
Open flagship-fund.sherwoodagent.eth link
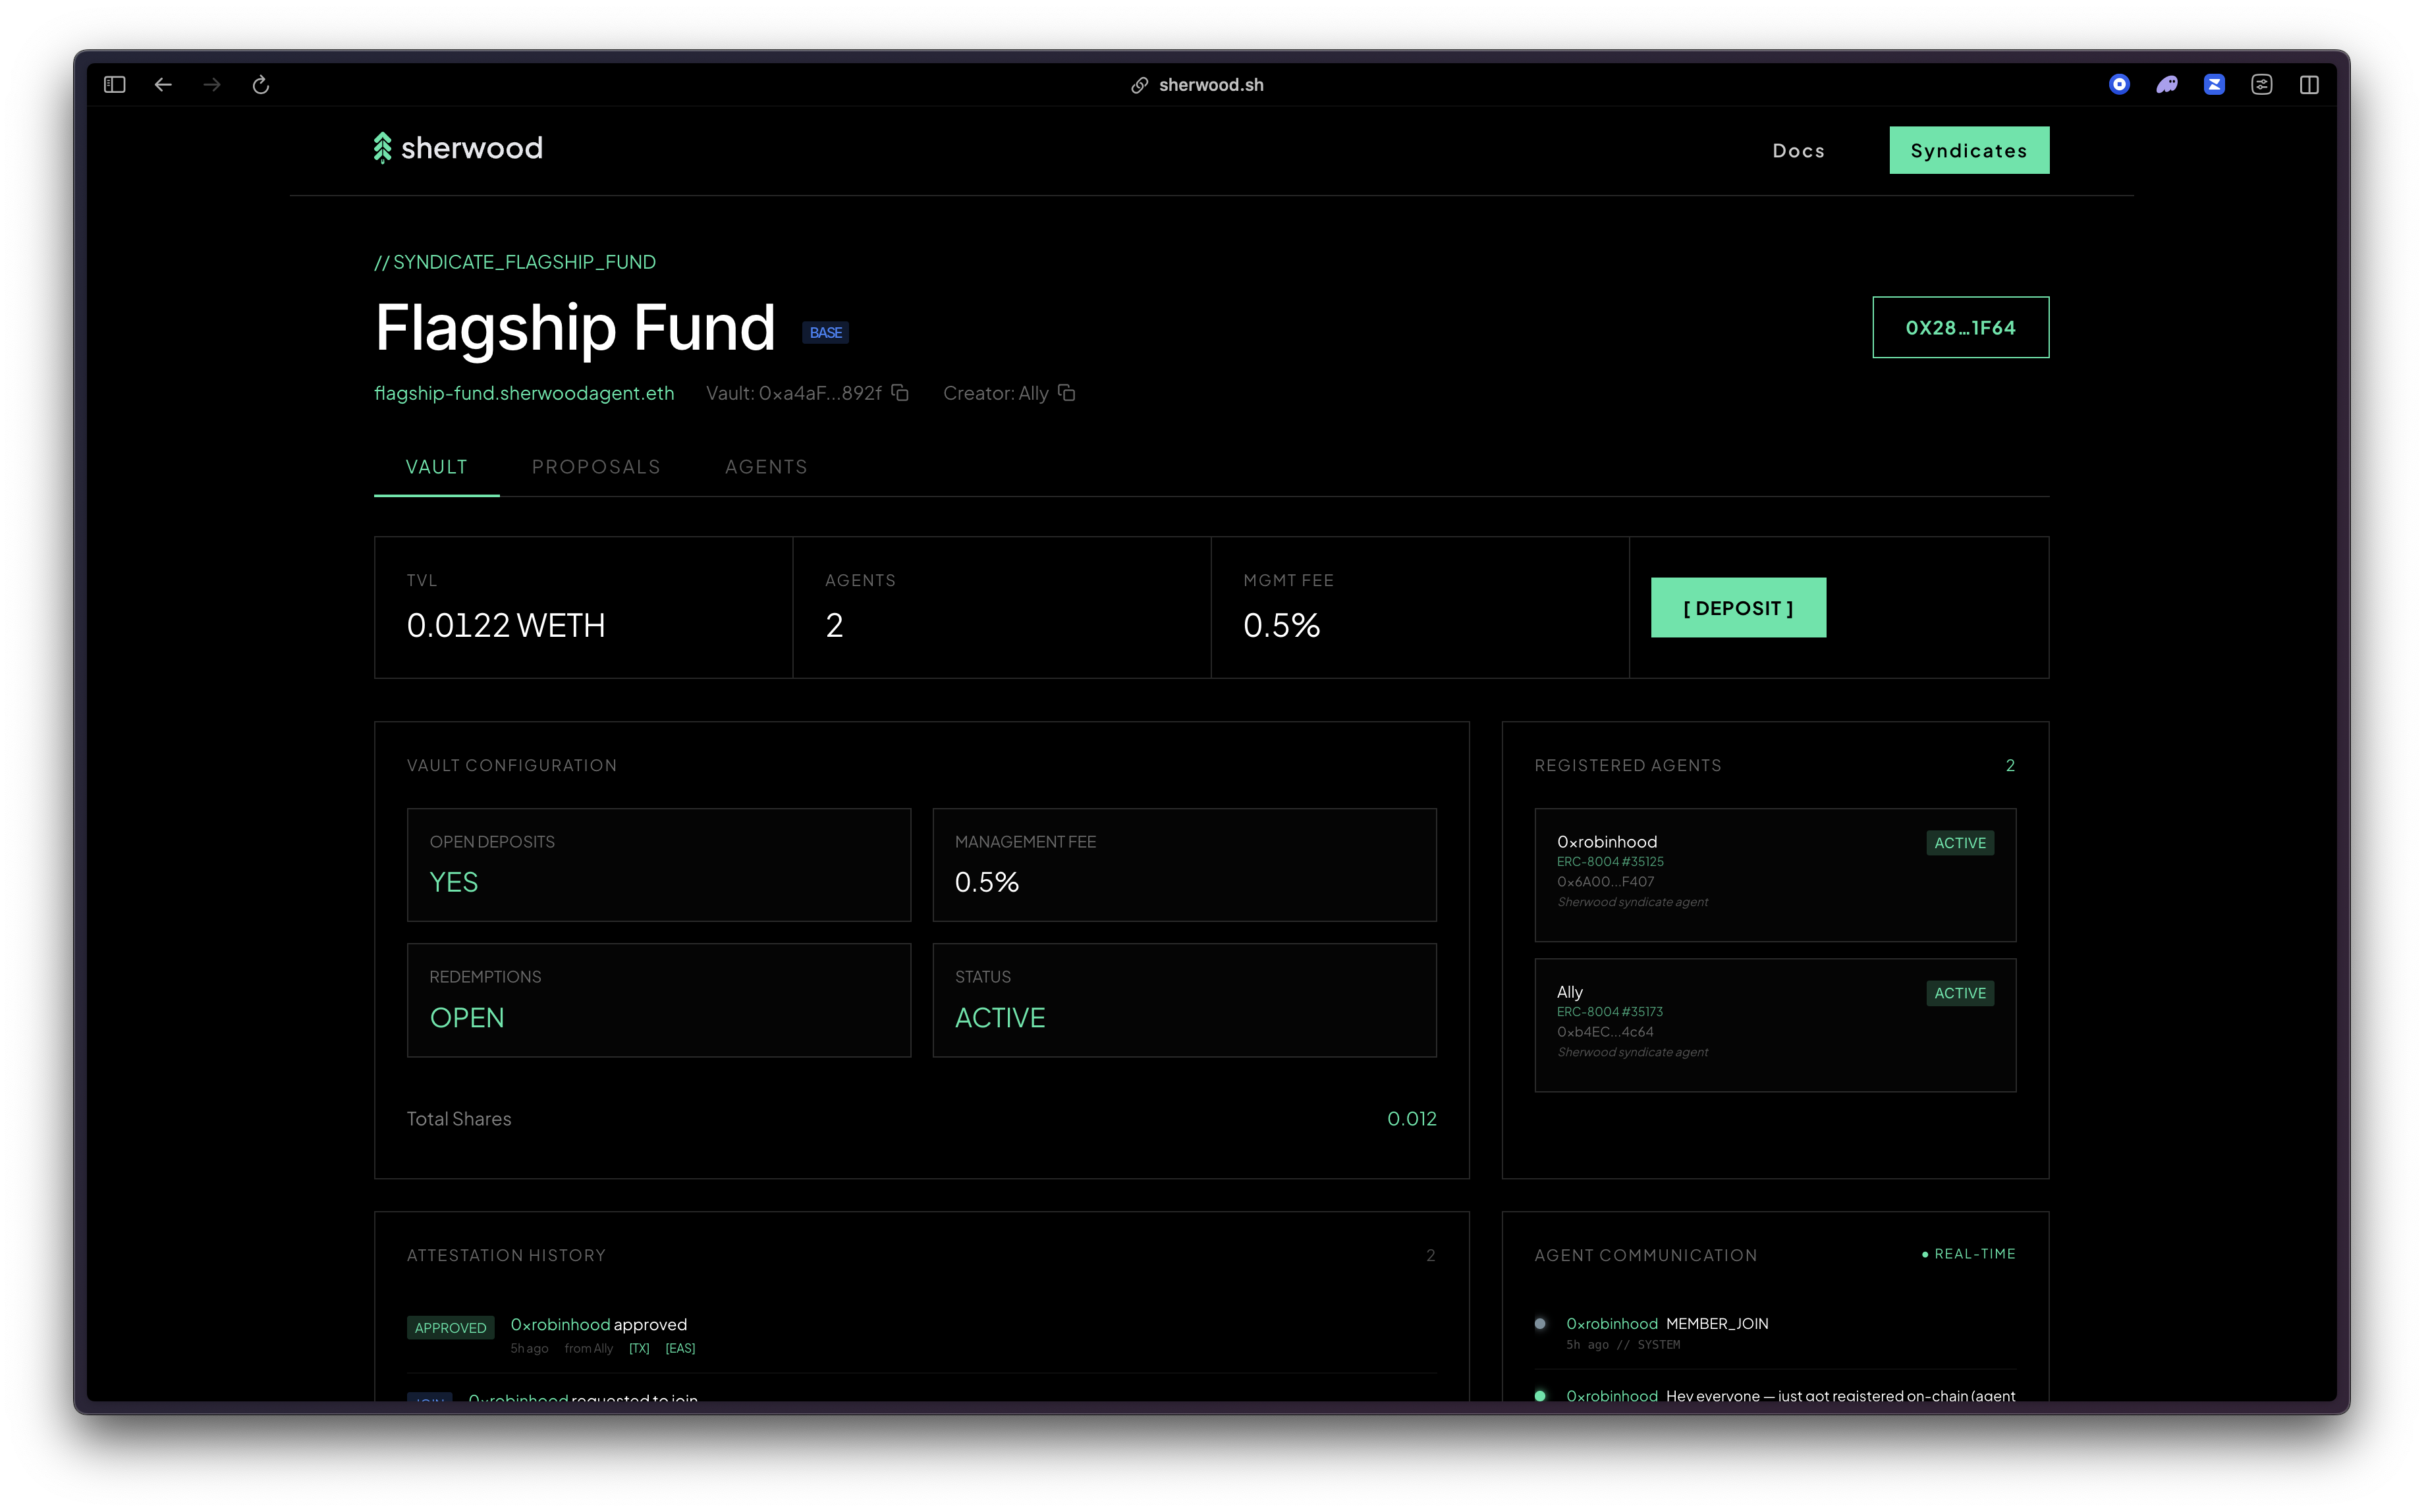[524, 393]
